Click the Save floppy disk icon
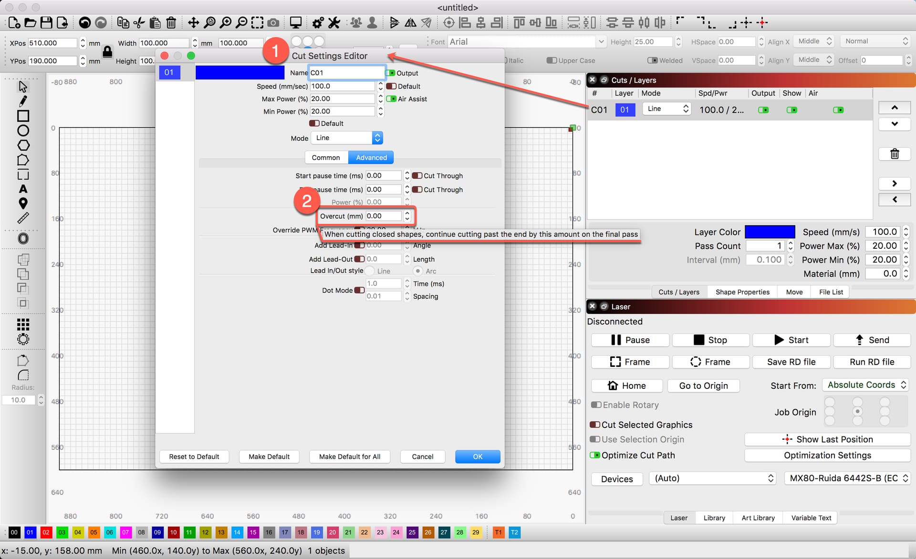The image size is (916, 559). coord(46,22)
